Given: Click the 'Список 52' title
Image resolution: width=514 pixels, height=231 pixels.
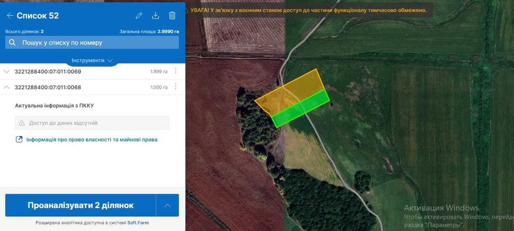Looking at the screenshot, I should click(x=38, y=16).
